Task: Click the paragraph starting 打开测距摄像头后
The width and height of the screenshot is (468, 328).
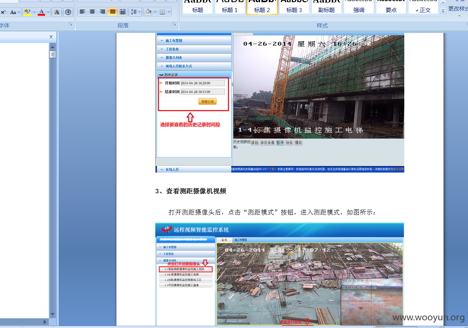Action: 272,212
